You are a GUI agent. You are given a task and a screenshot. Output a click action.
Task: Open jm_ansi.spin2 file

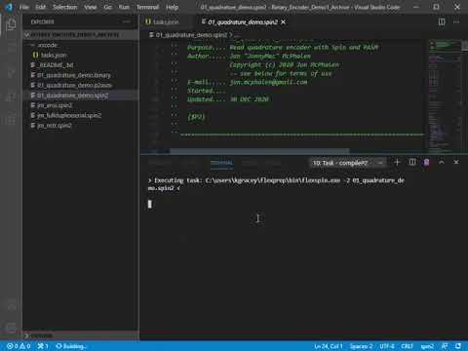click(81, 105)
